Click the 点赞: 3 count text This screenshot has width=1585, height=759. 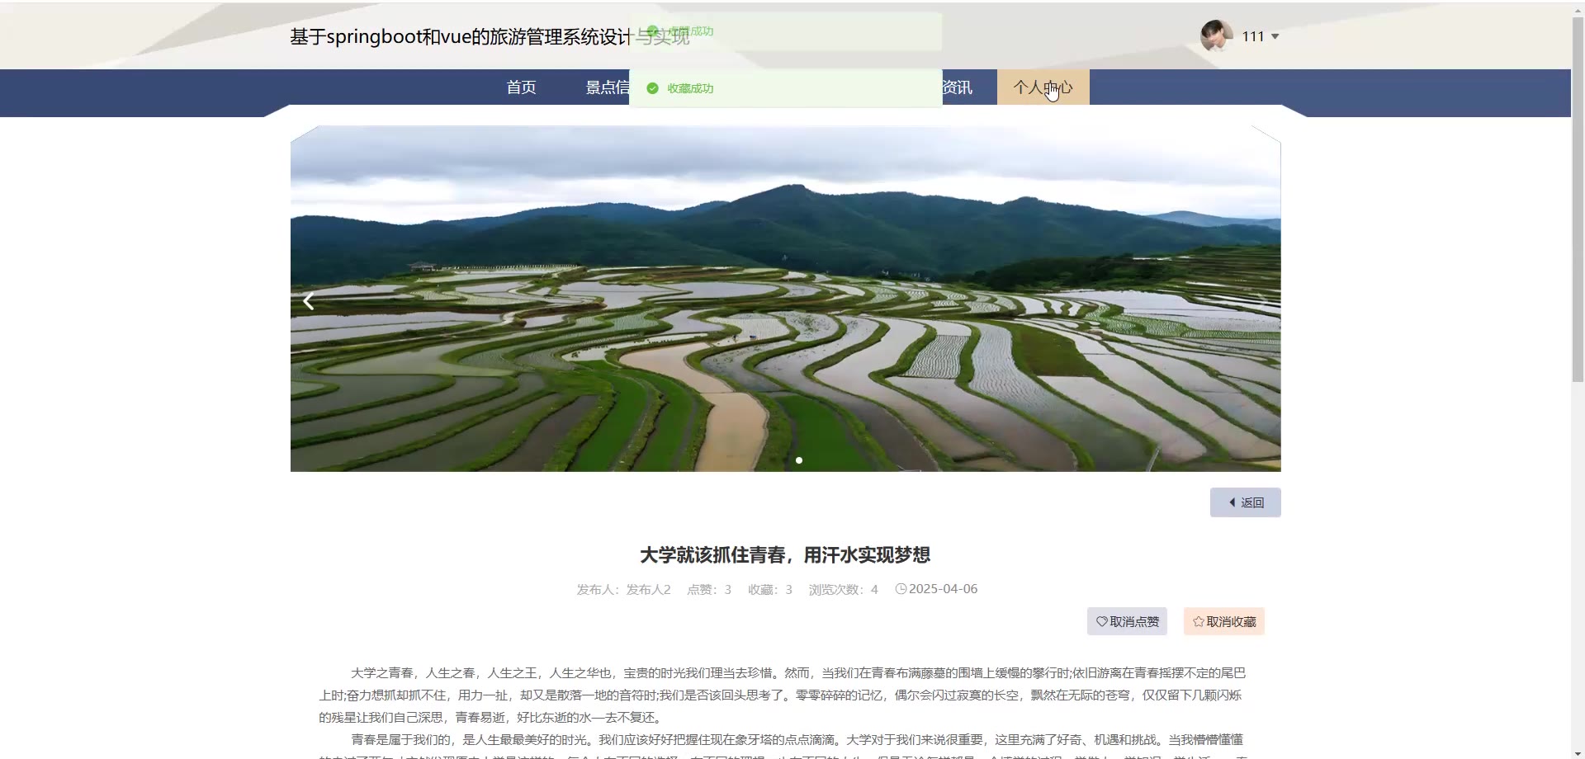tap(709, 590)
